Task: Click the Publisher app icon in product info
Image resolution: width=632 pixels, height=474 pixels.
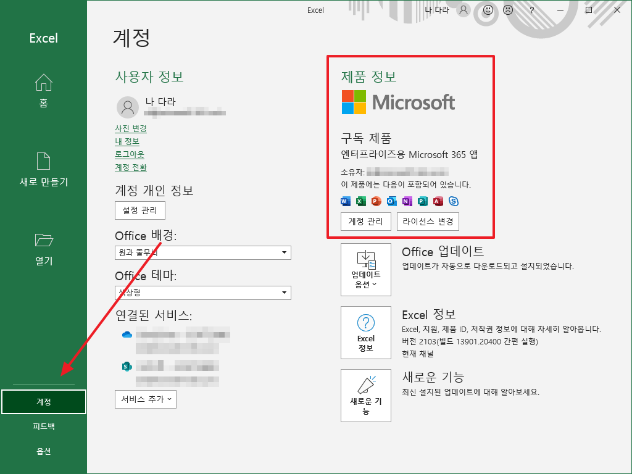Action: pos(422,201)
